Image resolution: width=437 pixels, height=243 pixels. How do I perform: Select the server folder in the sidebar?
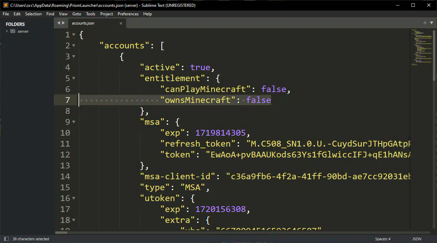tap(23, 31)
